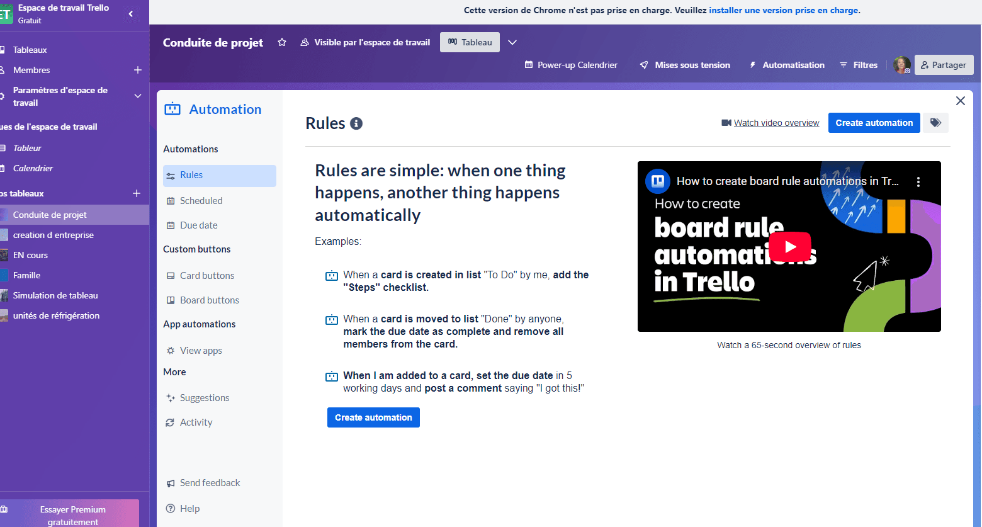982x527 pixels.
Task: Play the board rule automations video
Action: click(790, 247)
